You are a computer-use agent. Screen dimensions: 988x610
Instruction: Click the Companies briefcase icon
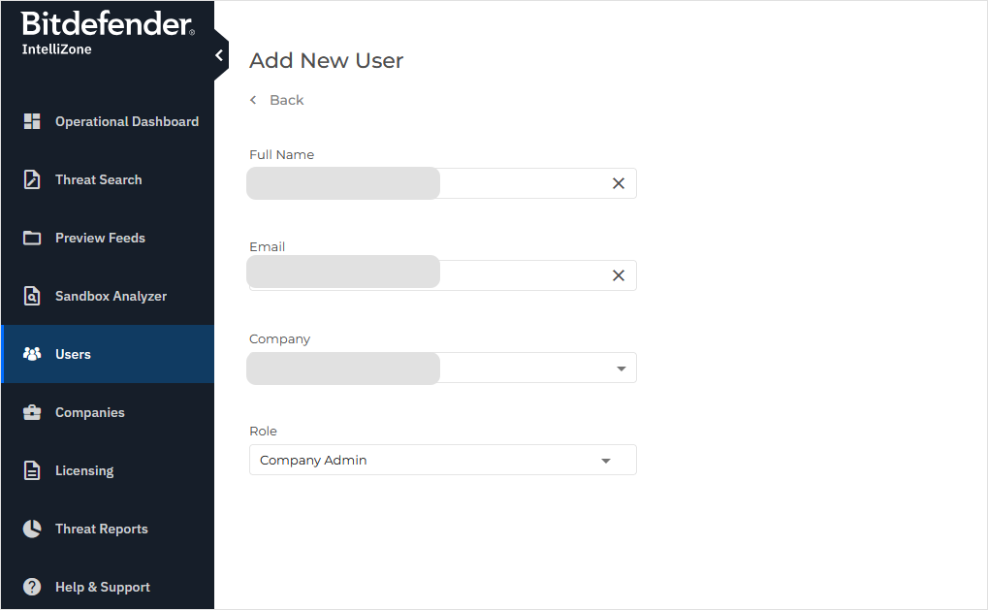pos(32,412)
